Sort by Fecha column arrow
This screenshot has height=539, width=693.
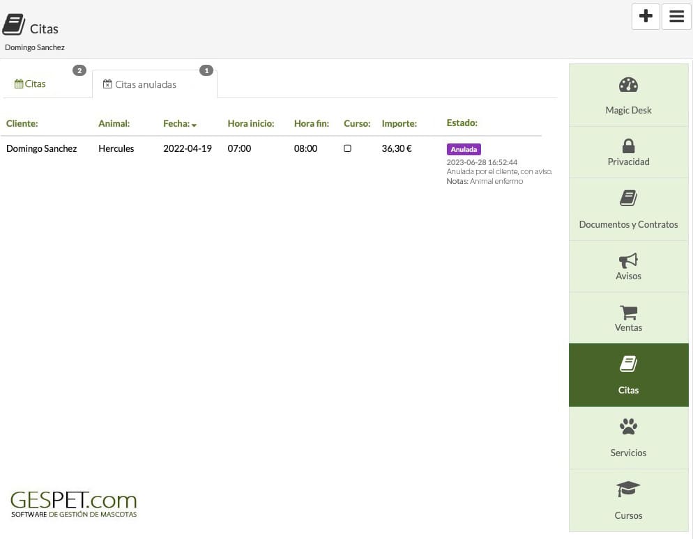(x=194, y=125)
